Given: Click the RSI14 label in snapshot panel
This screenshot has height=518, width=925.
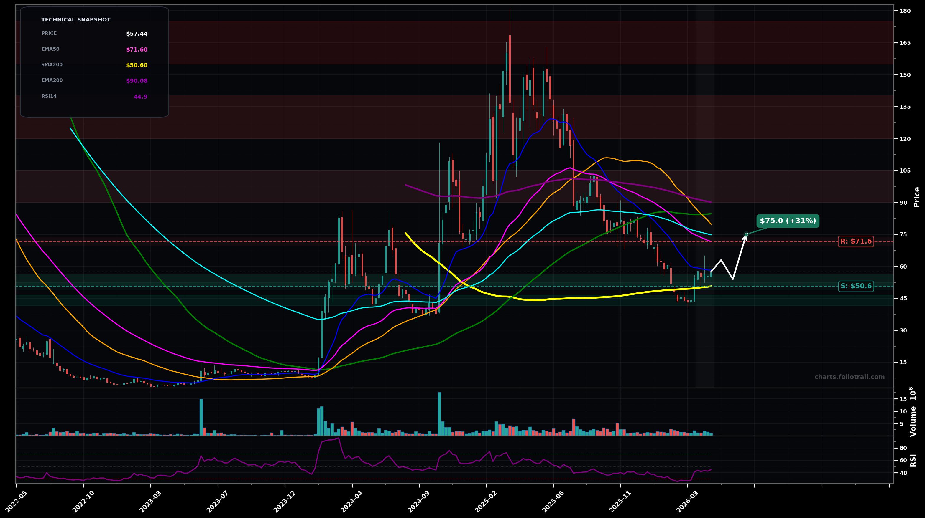Looking at the screenshot, I should click(x=49, y=96).
